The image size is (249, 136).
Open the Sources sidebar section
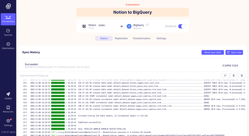click(x=8, y=32)
